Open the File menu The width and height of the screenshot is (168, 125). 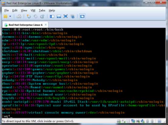(x=6, y=11)
